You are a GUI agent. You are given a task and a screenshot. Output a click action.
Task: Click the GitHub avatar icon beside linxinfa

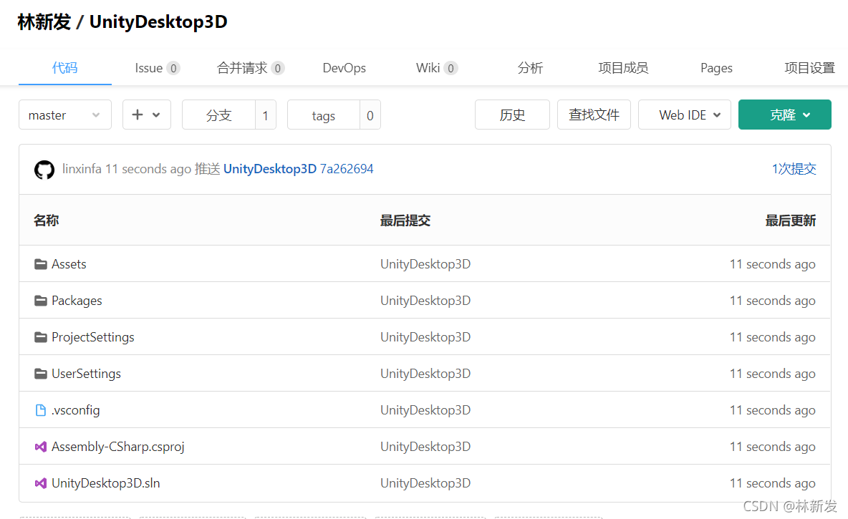pos(44,169)
